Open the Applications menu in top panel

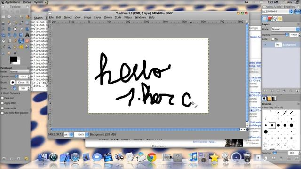point(12,2)
